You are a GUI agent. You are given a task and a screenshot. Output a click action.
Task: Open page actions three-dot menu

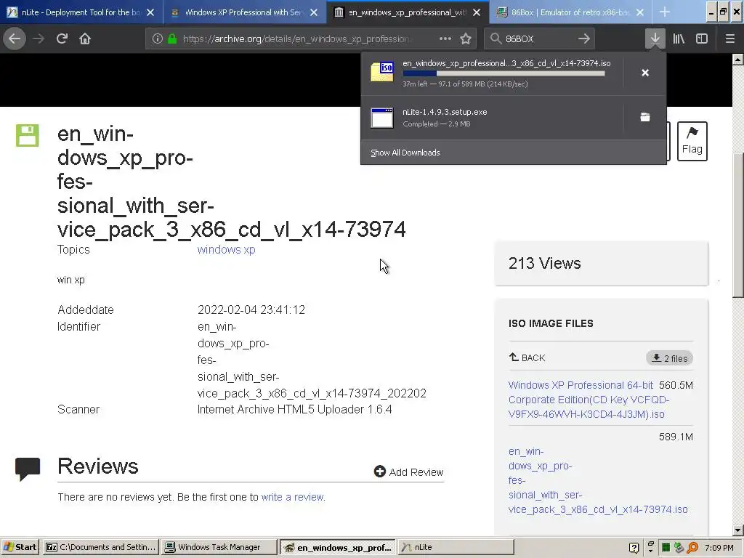click(x=445, y=39)
